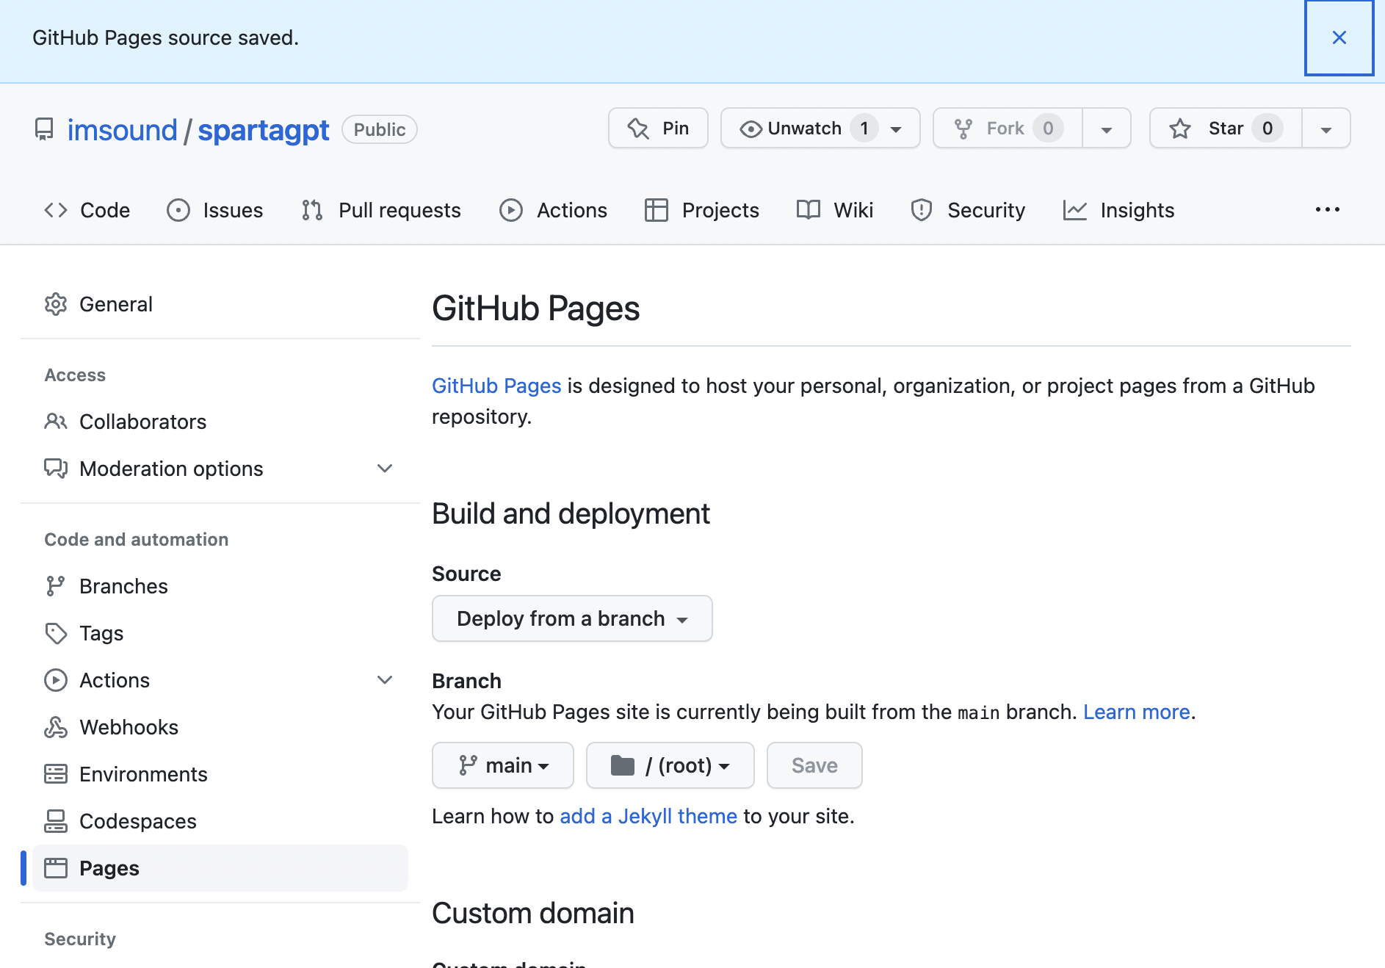Screen dimensions: 1385x968
Task: Open the '/ (root)' folder dropdown
Action: pos(670,765)
